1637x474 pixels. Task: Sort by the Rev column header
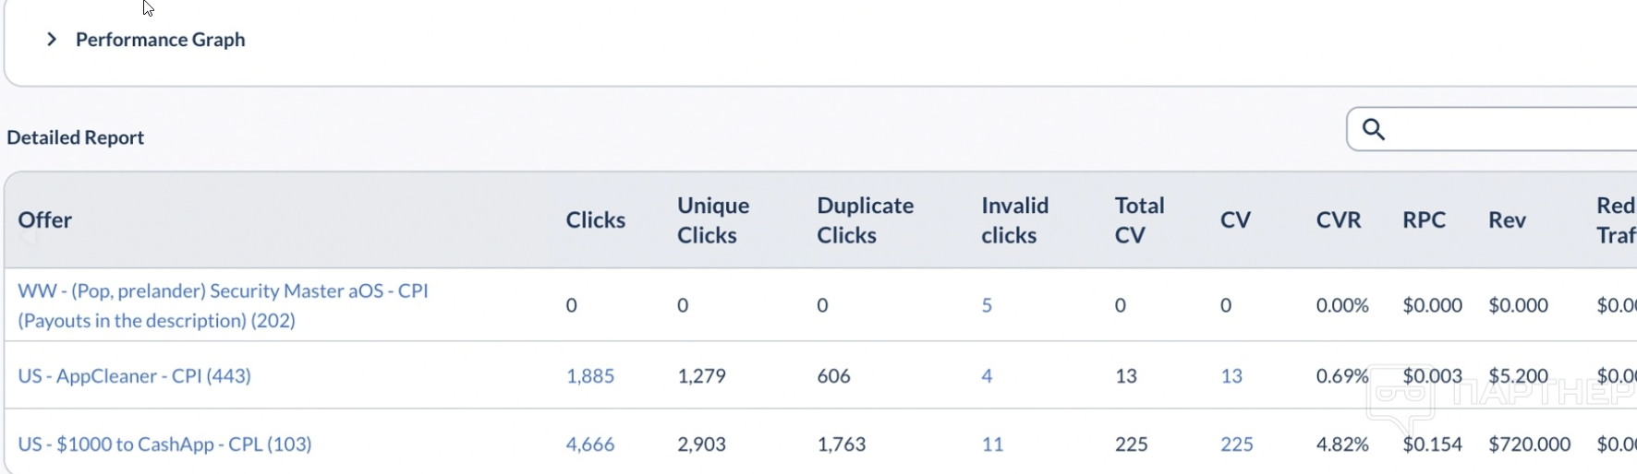[x=1507, y=220]
